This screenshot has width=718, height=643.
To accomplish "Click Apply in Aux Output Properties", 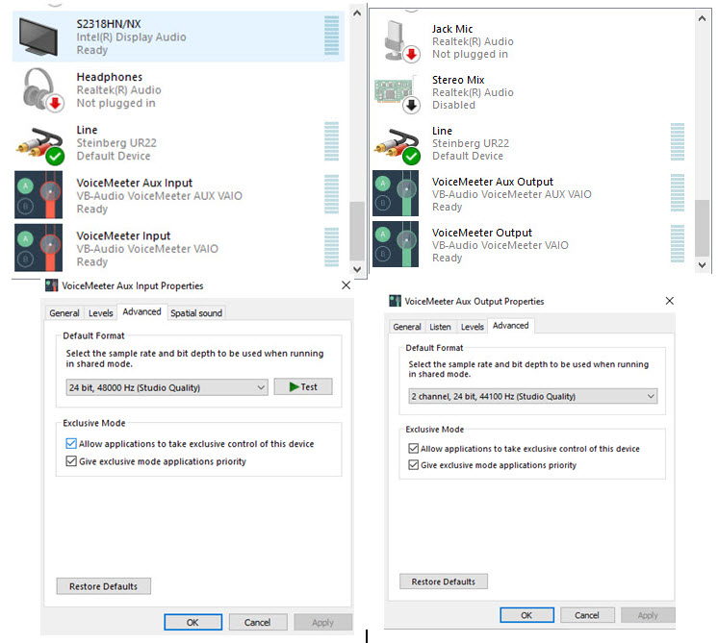I will pyautogui.click(x=648, y=615).
